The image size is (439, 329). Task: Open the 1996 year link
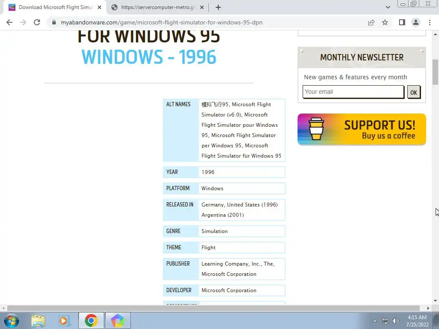coord(208,172)
